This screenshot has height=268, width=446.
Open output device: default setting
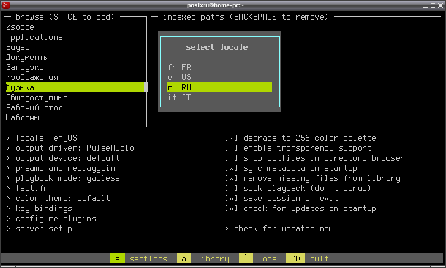tap(63, 158)
